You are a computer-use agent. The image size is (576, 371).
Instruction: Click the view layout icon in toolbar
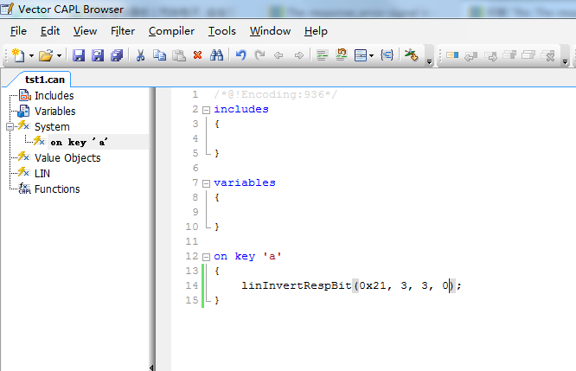click(x=361, y=55)
